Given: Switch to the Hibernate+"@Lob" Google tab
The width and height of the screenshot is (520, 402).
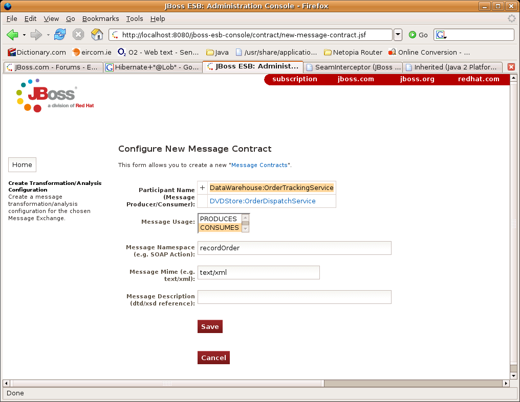Looking at the screenshot, I should [x=153, y=67].
